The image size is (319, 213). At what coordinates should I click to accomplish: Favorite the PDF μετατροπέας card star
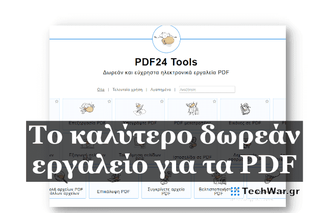point(214,102)
